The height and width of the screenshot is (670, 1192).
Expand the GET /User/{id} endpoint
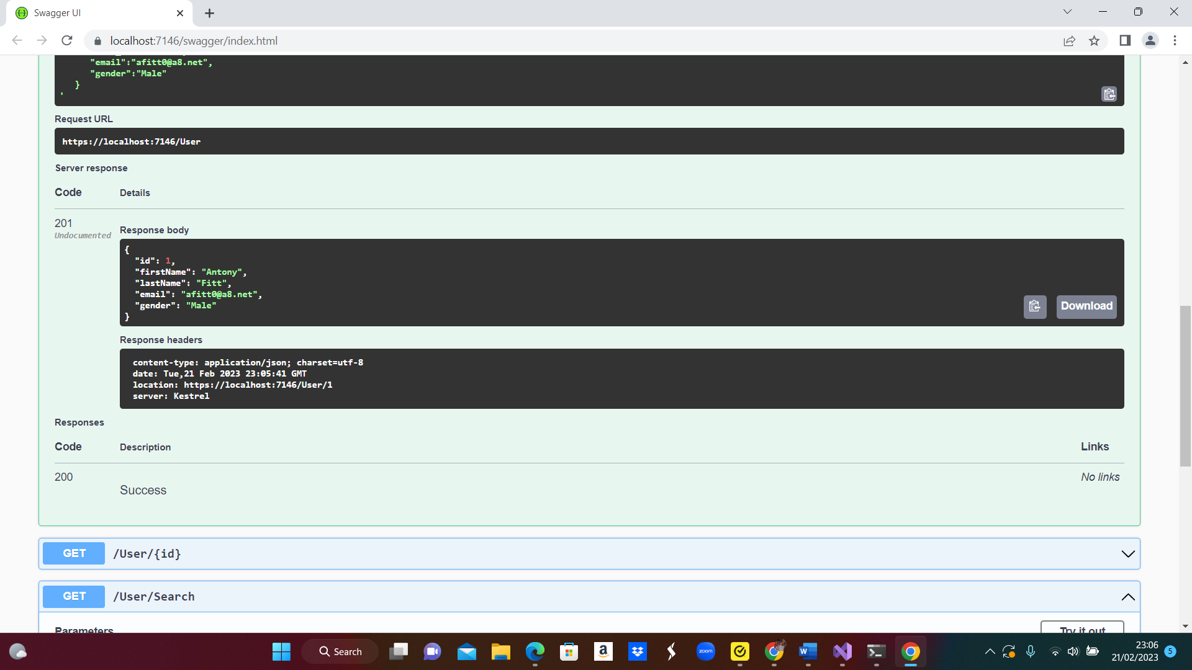pos(1128,553)
